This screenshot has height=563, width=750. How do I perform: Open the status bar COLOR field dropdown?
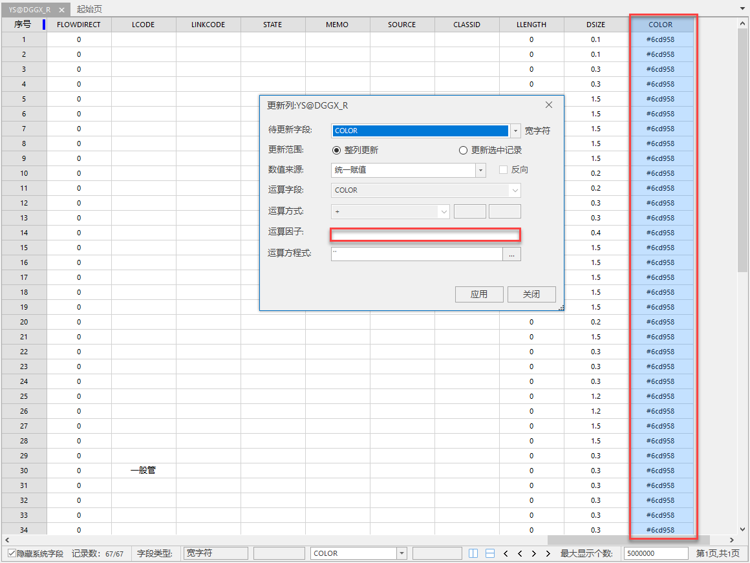point(402,553)
